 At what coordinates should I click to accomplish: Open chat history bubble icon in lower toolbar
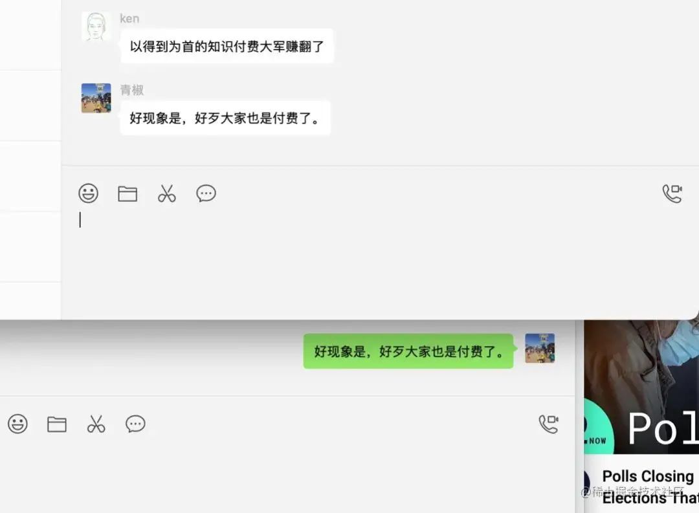[x=135, y=424]
